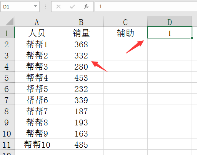The width and height of the screenshot is (197, 155).
Task: Click cell C1 containing 辅助
Action: (x=125, y=32)
